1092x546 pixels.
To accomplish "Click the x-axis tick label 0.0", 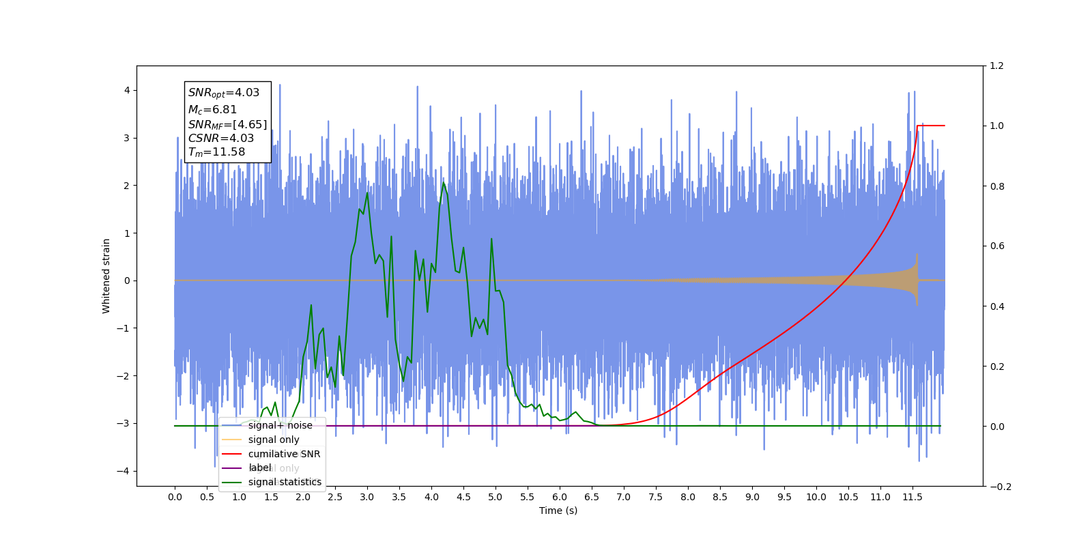I will 175,497.
